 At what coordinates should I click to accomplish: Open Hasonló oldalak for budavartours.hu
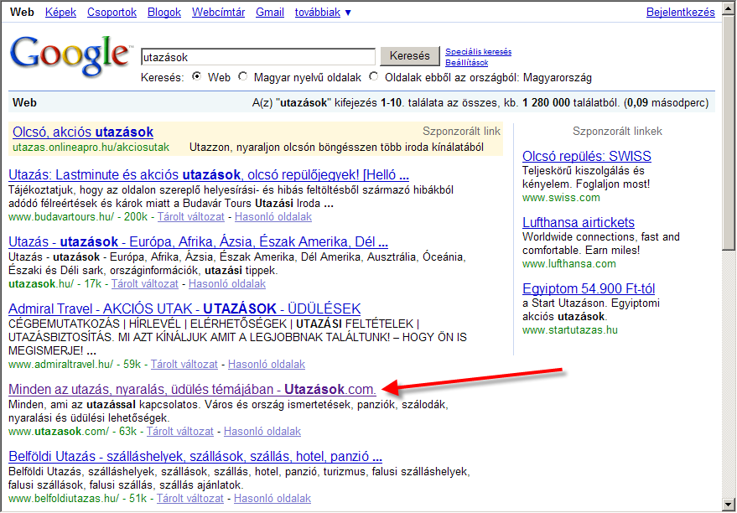point(273,217)
